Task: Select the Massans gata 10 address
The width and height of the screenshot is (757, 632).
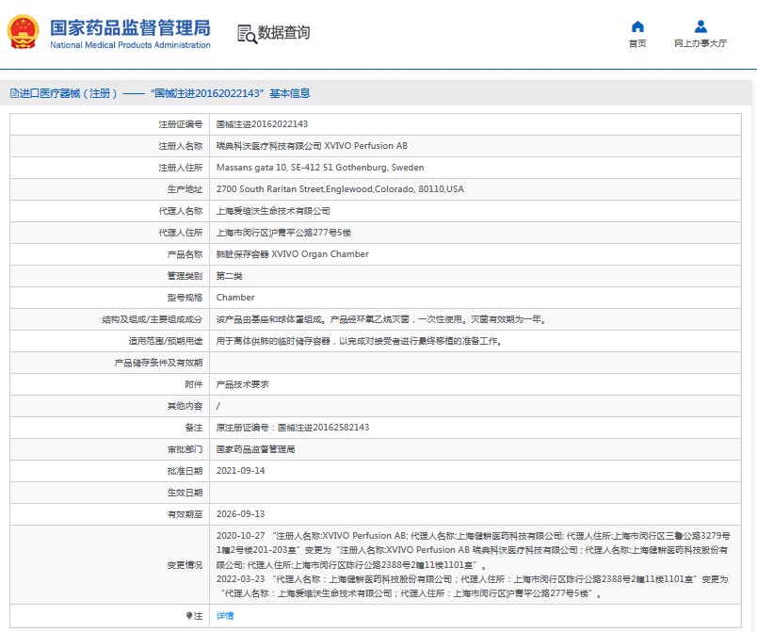Action: [320, 168]
